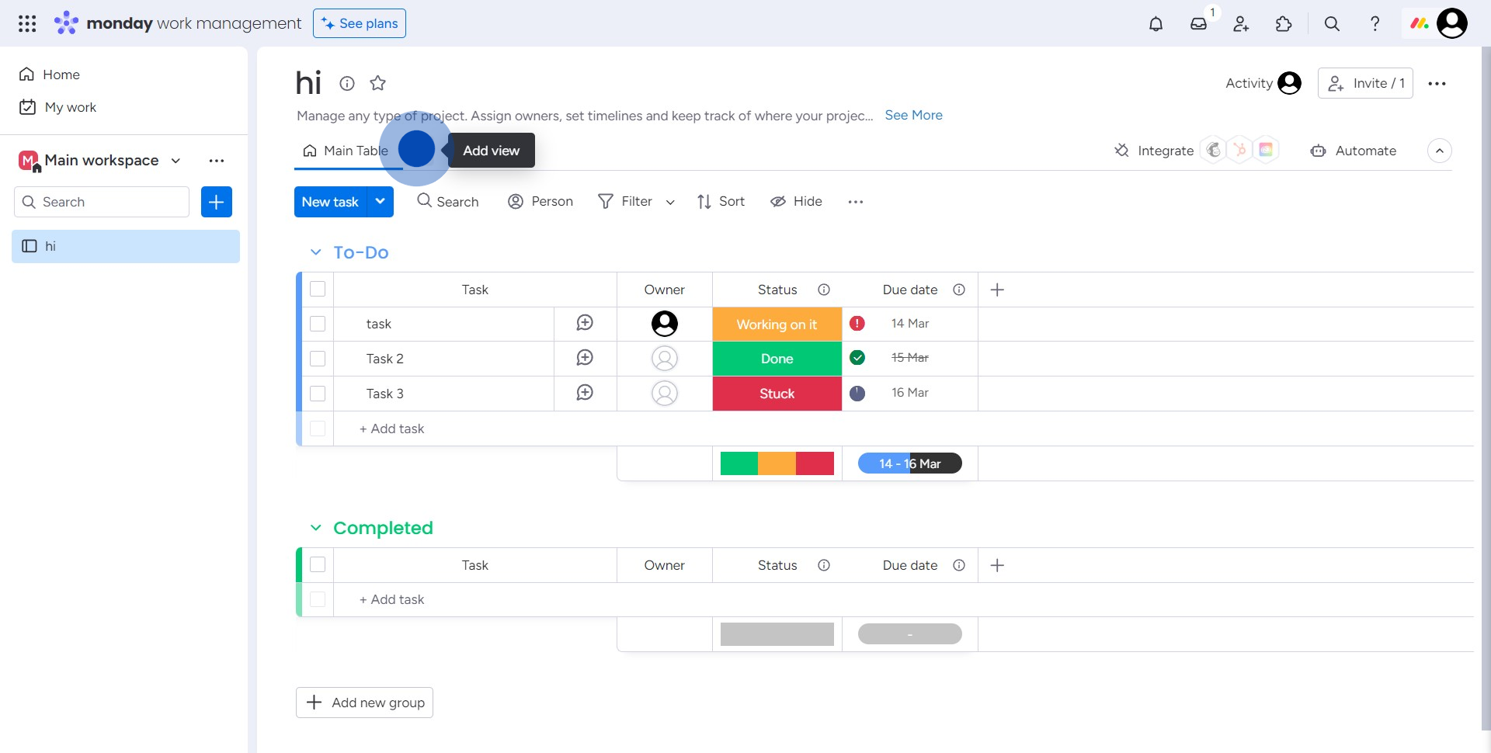Screen dimensions: 1491x753
Task: Click the apps marketplace puzzle icon
Action: 1284,24
